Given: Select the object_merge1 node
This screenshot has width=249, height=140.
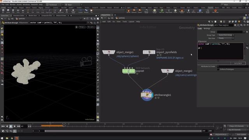Looking at the screenshot, I should [109, 52].
